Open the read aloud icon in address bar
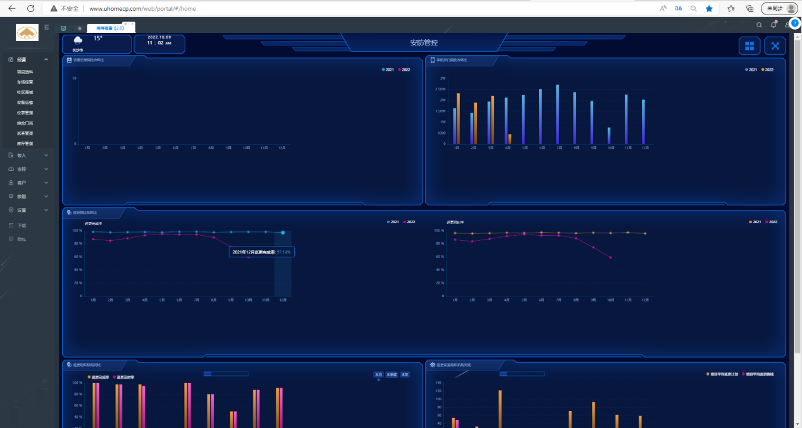Image resolution: width=802 pixels, height=428 pixels. point(663,9)
